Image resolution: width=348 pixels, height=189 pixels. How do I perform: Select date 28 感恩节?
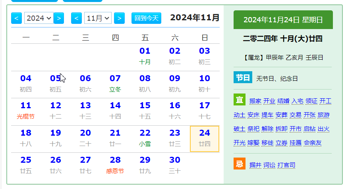tap(115, 165)
